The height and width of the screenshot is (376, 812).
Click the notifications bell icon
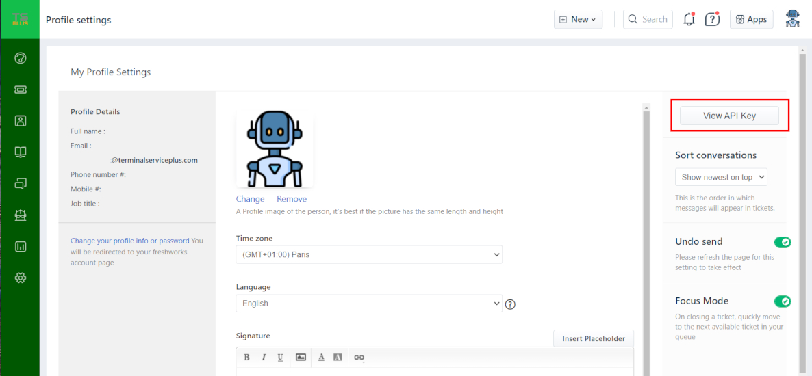pos(689,19)
